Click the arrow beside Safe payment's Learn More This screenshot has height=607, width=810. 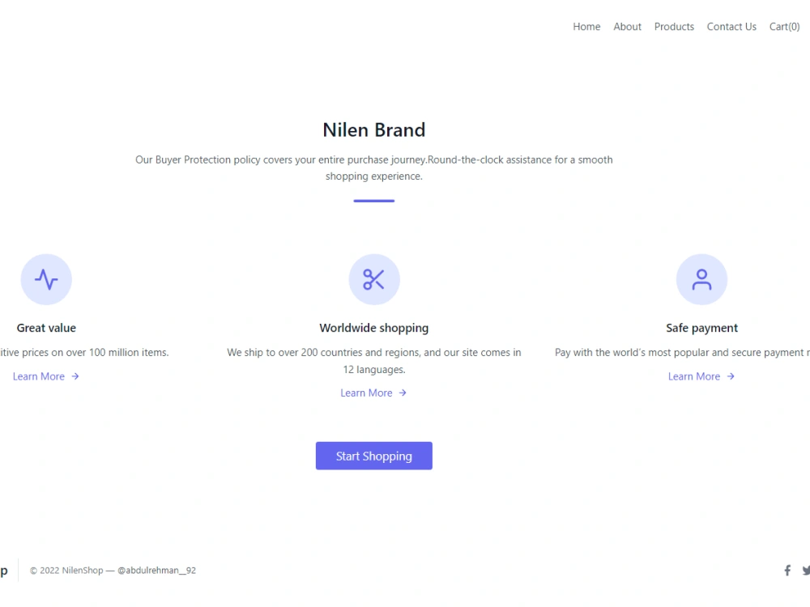(729, 376)
